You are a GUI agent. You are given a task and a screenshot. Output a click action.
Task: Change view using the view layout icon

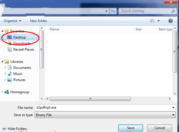point(152,21)
